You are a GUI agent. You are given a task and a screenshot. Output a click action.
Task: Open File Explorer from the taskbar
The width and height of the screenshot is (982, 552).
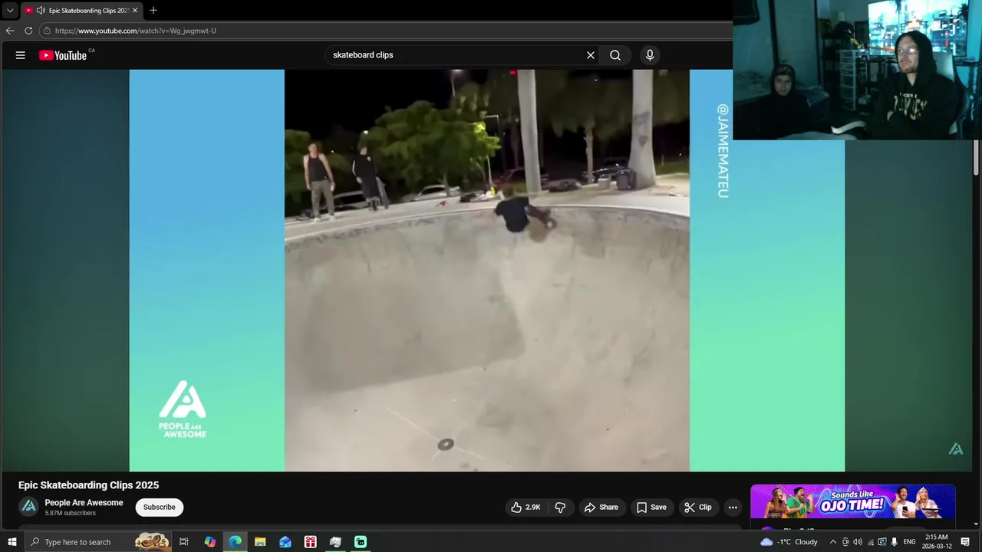(x=260, y=542)
